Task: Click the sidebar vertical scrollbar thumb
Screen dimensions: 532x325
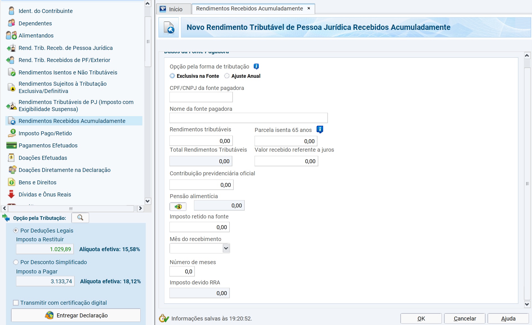Action: click(x=148, y=41)
